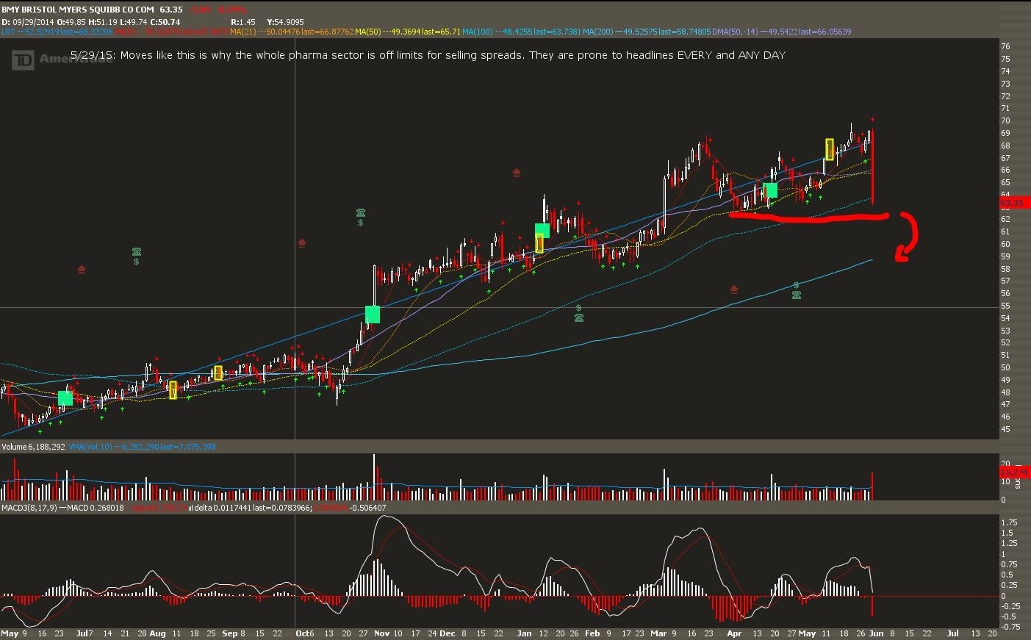
Task: Click the Dec month label on date axis
Action: tap(447, 633)
